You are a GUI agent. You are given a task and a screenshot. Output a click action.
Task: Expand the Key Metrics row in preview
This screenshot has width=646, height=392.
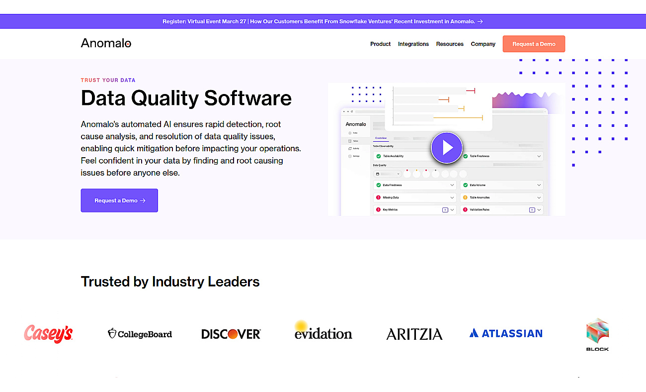click(452, 209)
